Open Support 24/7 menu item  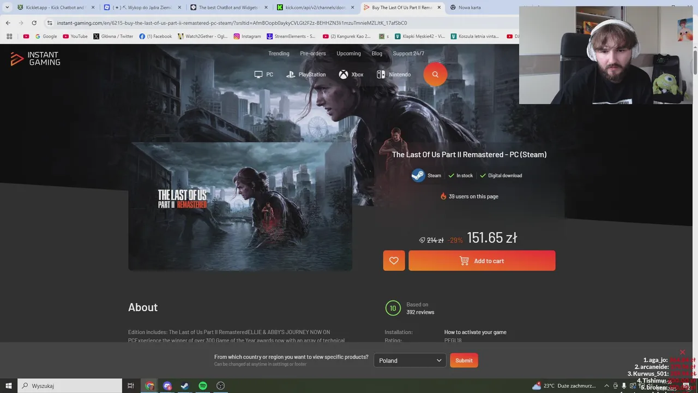pos(408,53)
